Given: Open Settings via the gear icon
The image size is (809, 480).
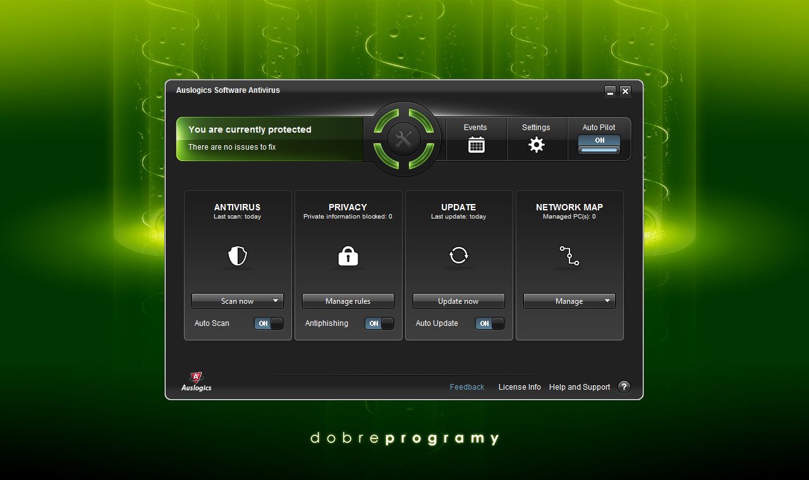Looking at the screenshot, I should [x=536, y=145].
